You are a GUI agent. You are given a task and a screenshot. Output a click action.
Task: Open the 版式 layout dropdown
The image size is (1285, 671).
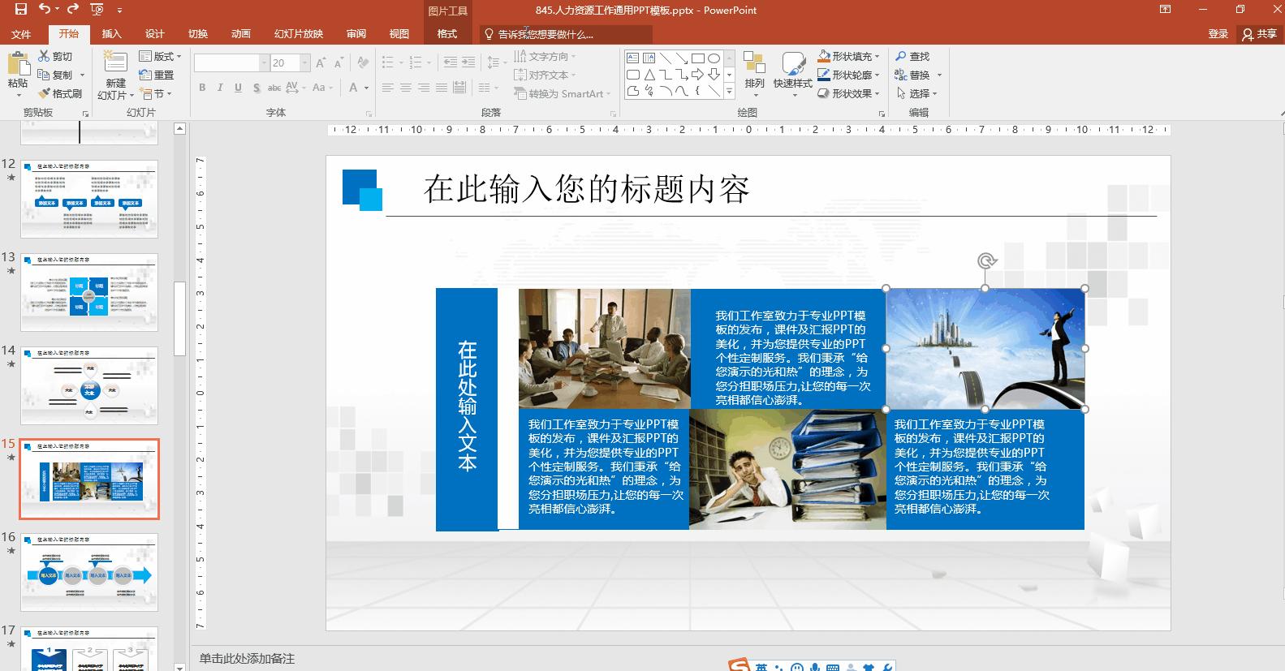[160, 56]
